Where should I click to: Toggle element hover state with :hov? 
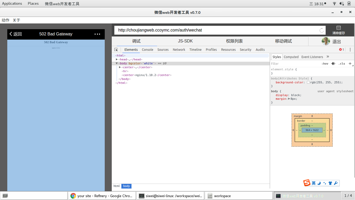coord(325,64)
